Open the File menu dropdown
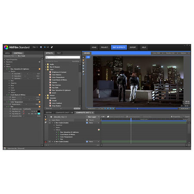The width and height of the screenshot is (194, 194). tap(35, 47)
